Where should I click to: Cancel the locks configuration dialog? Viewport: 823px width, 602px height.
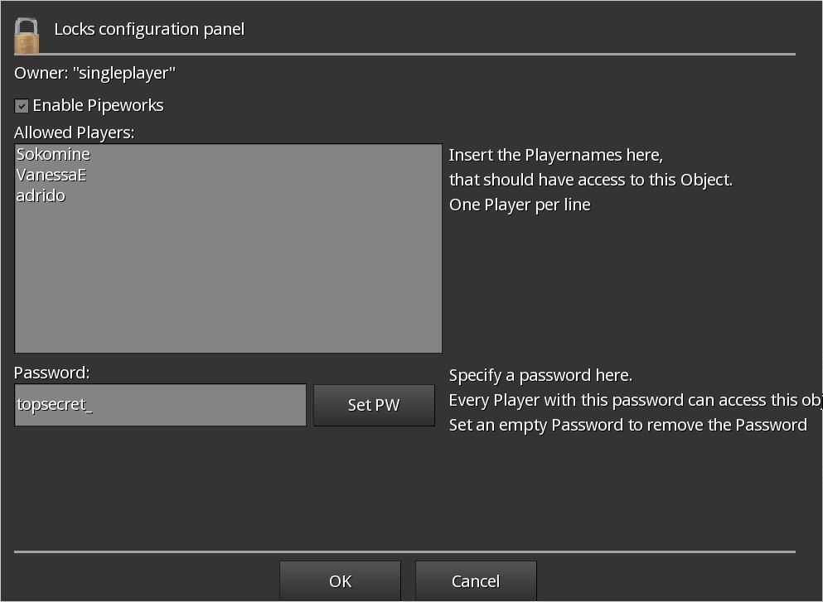click(x=476, y=581)
